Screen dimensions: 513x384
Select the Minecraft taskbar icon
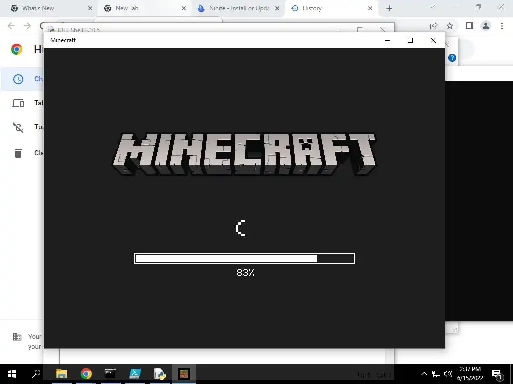coord(184,374)
